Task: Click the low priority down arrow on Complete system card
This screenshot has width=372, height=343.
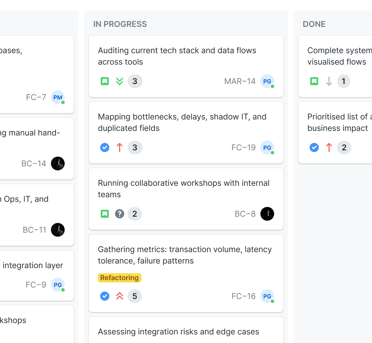Action: pyautogui.click(x=329, y=81)
